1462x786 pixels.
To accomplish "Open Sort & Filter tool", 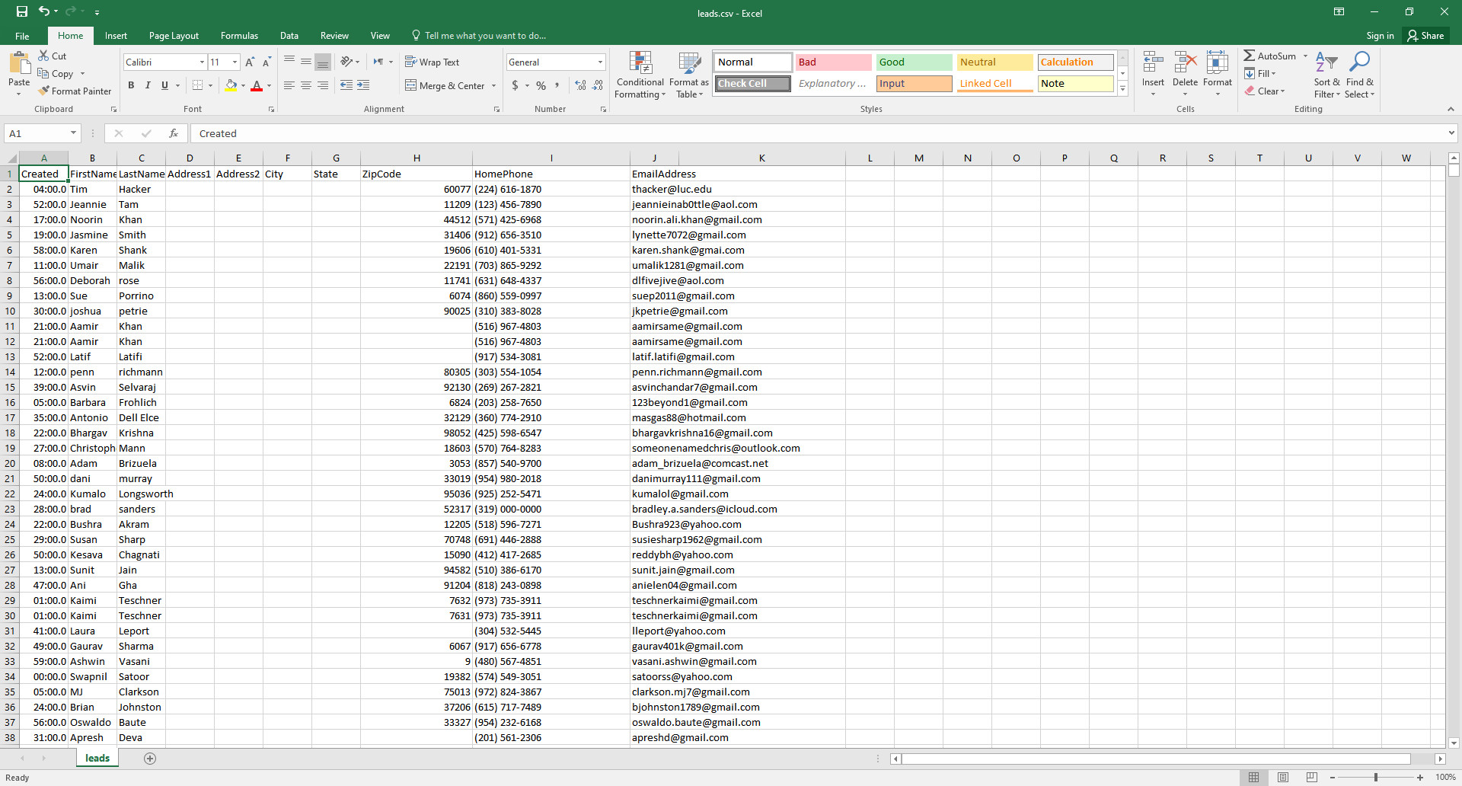I will (1326, 75).
